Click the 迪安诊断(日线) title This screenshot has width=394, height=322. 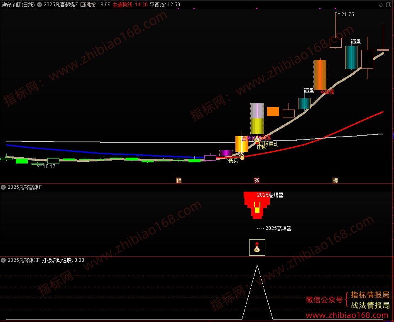pyautogui.click(x=18, y=5)
